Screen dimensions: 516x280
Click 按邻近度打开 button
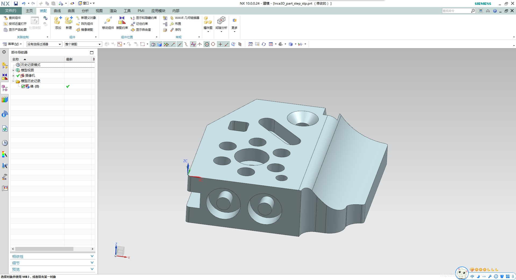(x=15, y=24)
